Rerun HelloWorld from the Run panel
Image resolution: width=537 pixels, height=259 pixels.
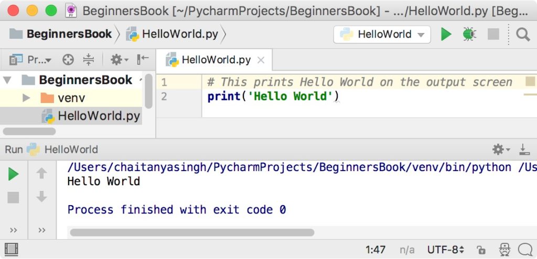(x=13, y=174)
